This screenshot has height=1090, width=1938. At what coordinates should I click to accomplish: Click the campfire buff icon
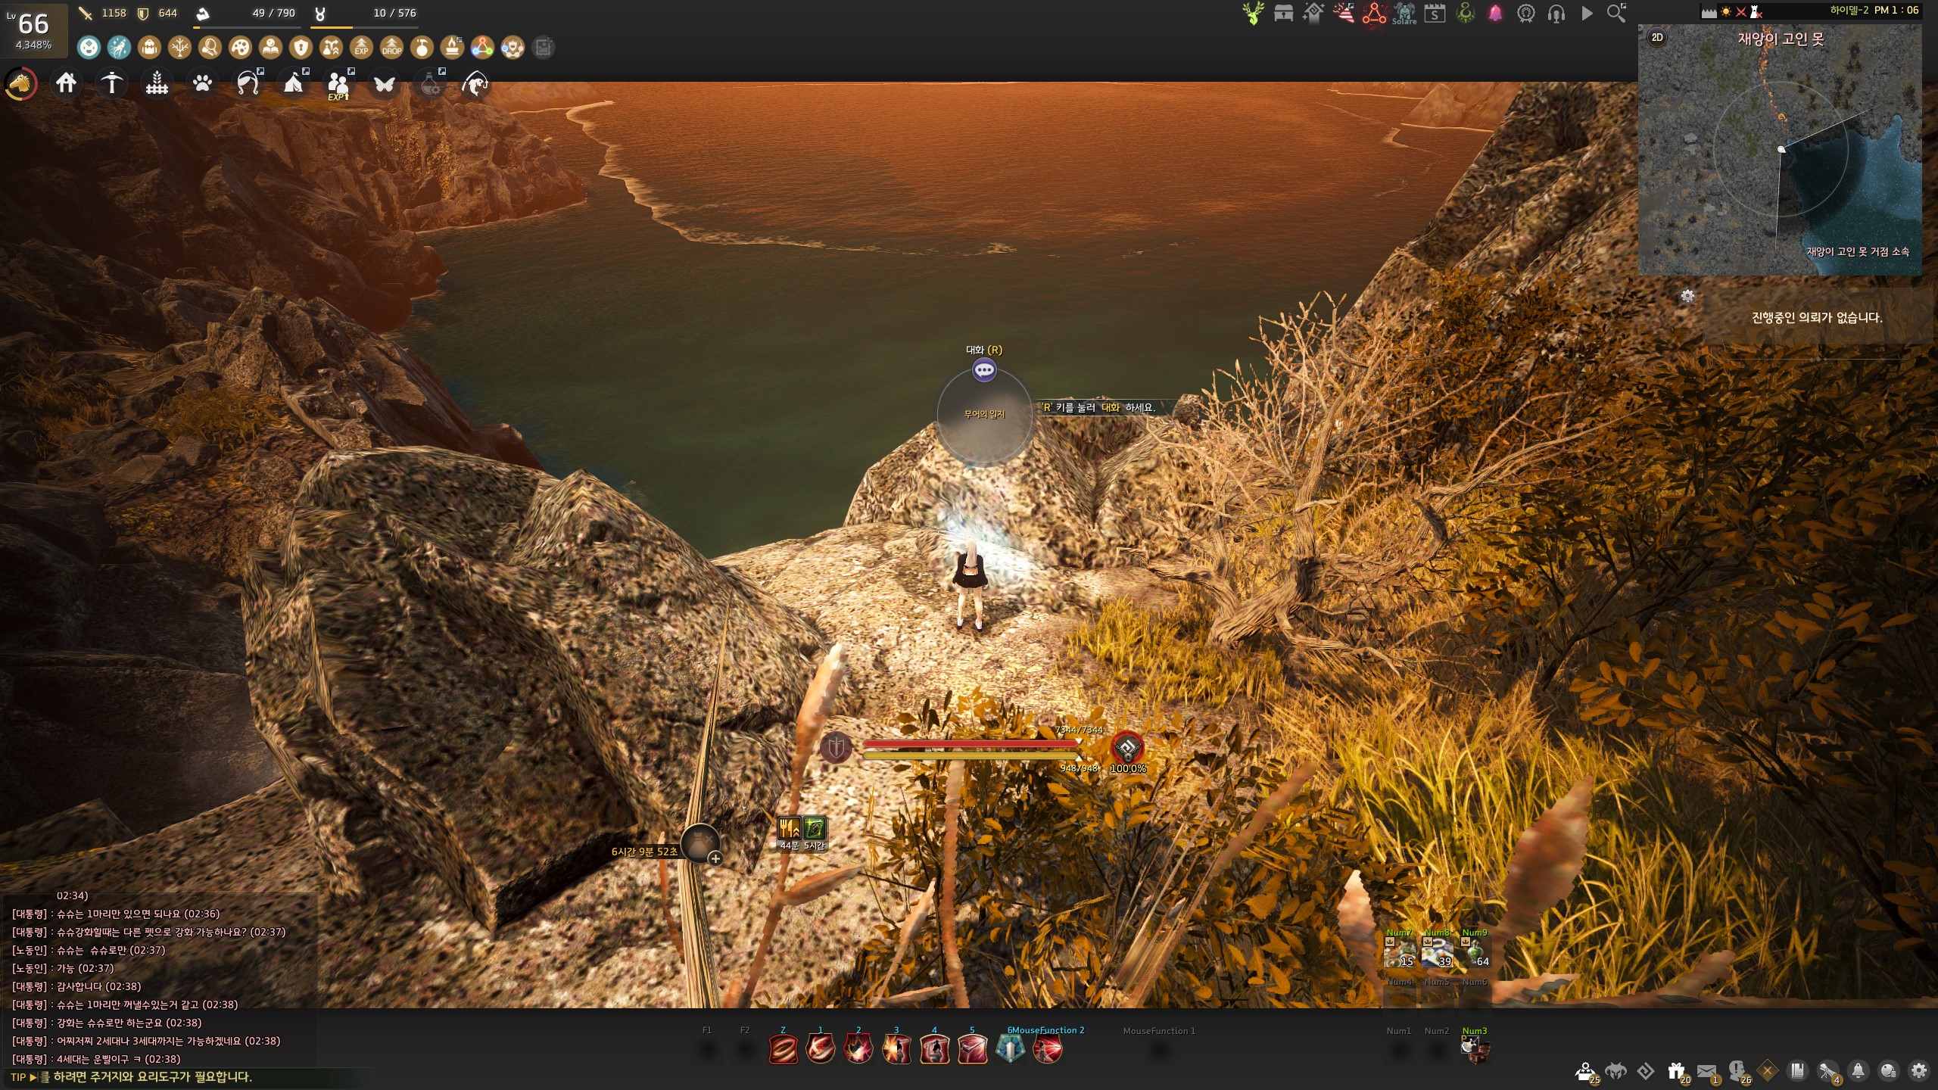coord(452,48)
